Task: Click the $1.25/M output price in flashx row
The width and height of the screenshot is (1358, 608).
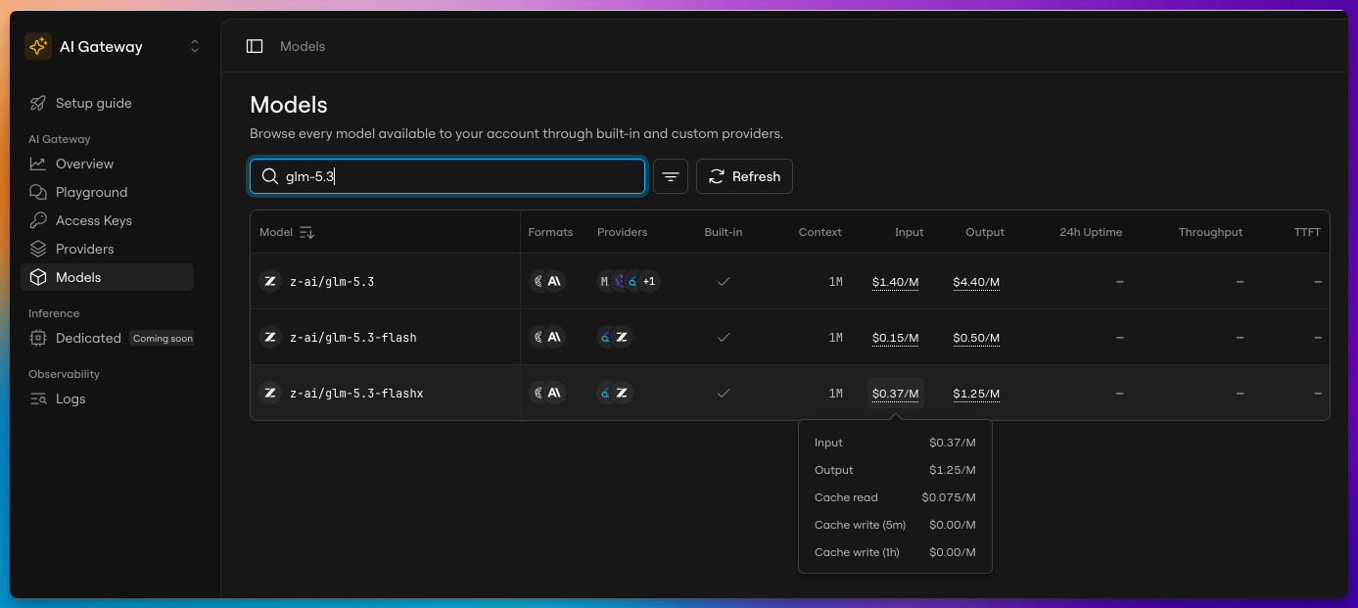Action: coord(976,394)
